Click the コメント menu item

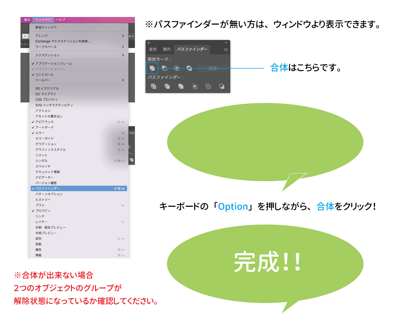79,155
